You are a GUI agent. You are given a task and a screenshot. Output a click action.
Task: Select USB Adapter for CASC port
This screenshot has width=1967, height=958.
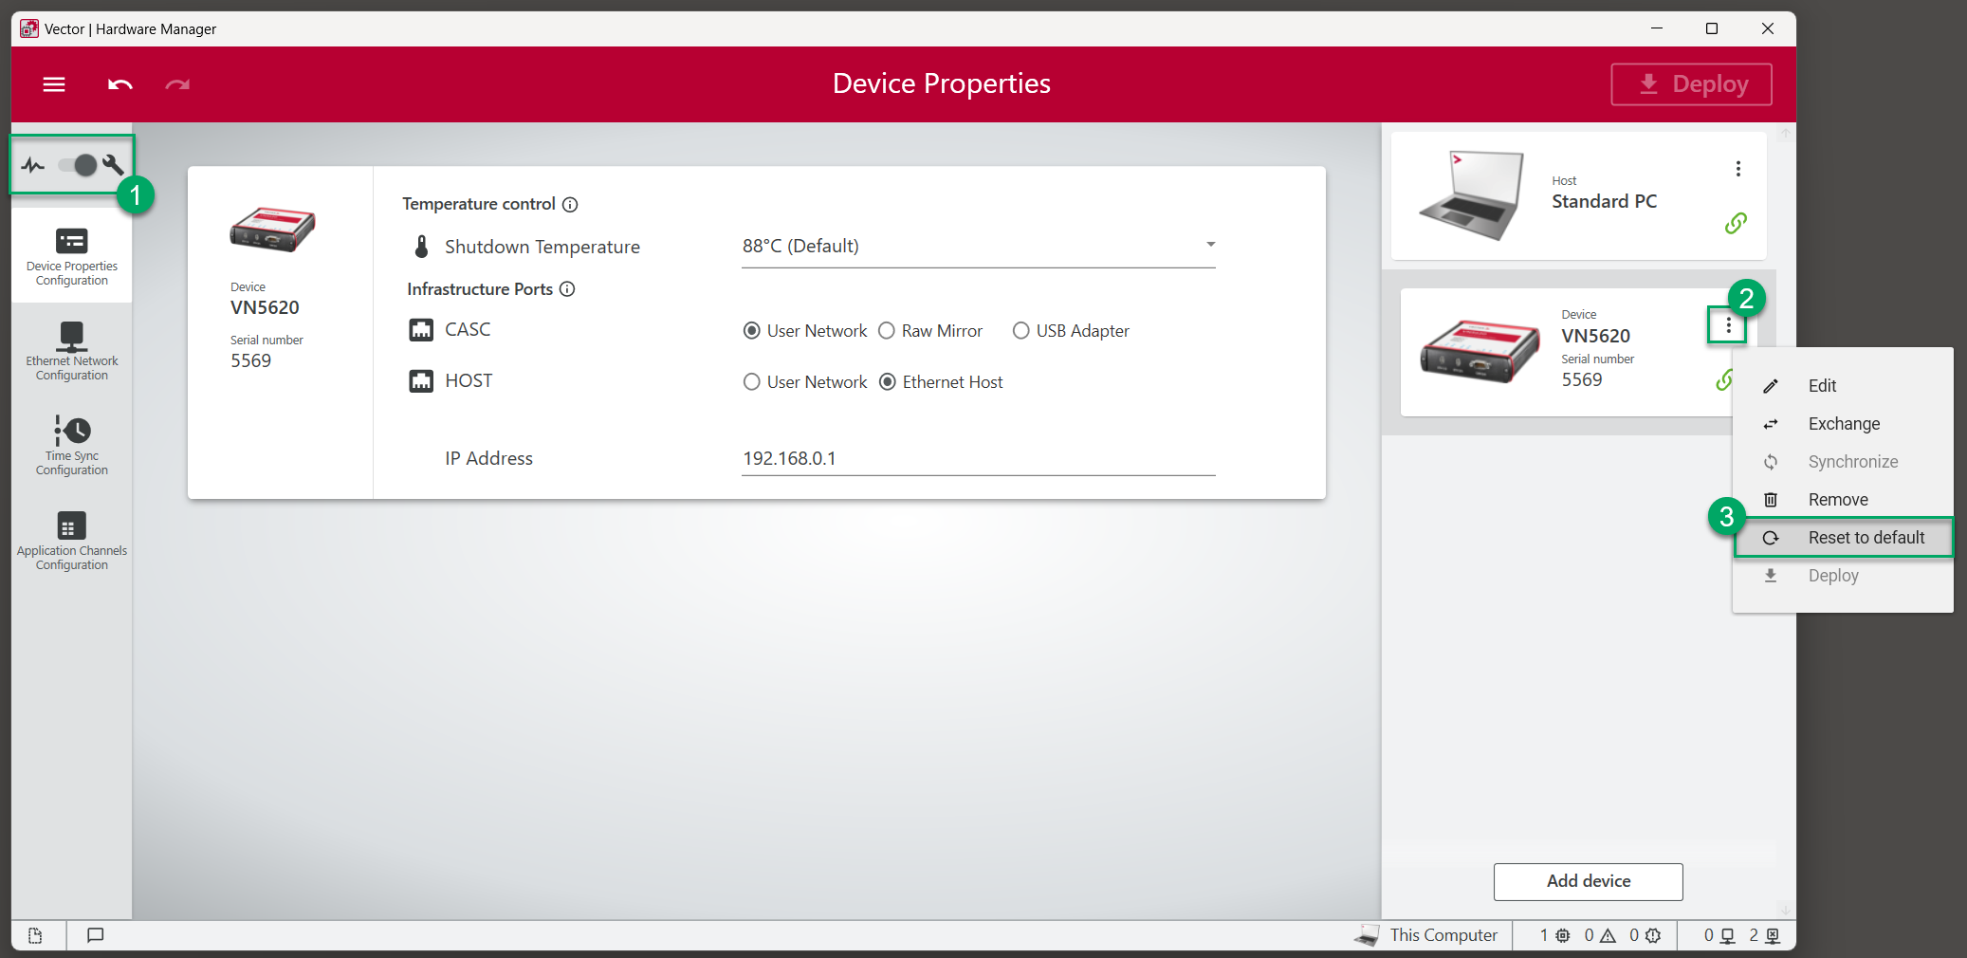pyautogui.click(x=1021, y=331)
